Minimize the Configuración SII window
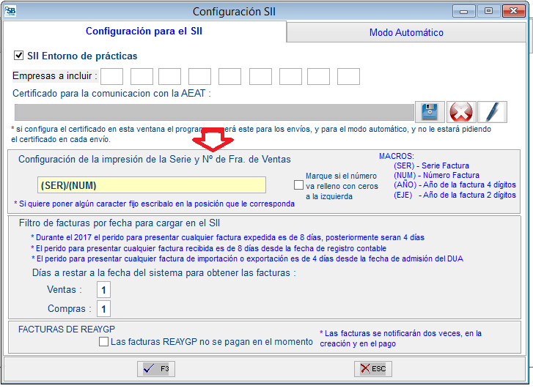Image resolution: width=533 pixels, height=391 pixels. 463,12
